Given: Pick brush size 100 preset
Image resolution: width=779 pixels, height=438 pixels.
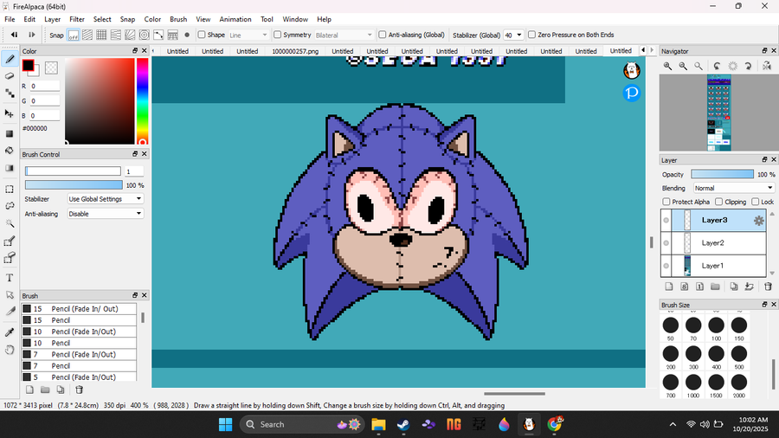Looking at the screenshot, I should click(716, 329).
